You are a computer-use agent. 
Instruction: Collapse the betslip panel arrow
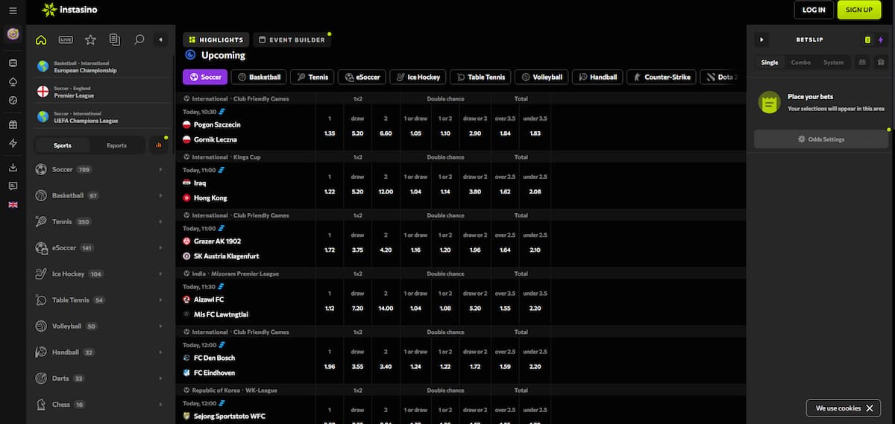point(761,39)
